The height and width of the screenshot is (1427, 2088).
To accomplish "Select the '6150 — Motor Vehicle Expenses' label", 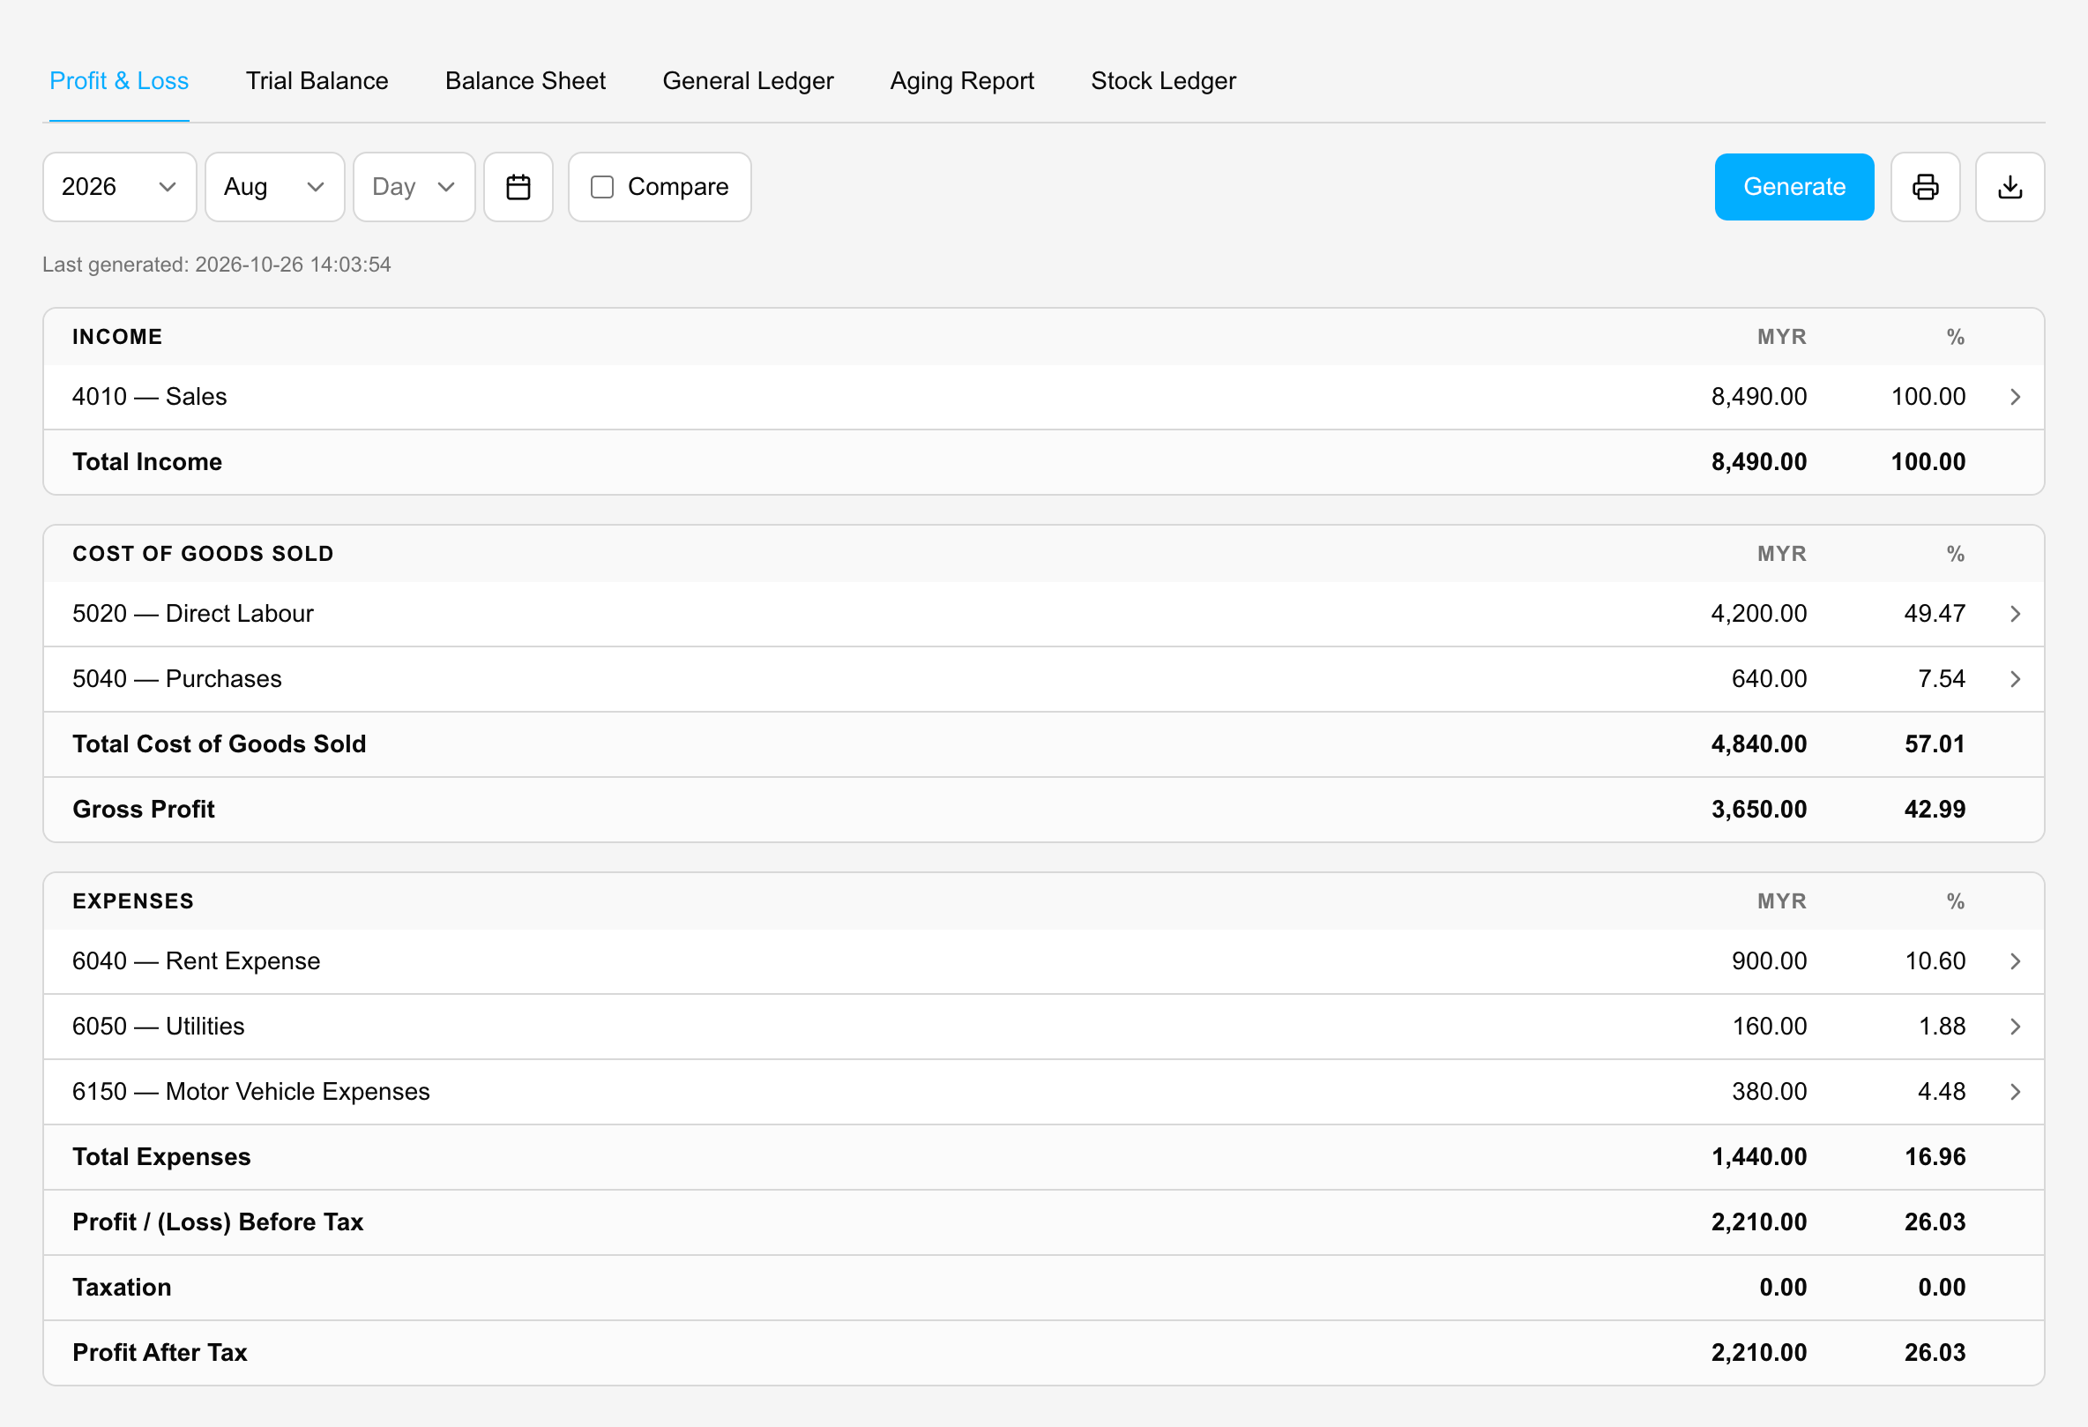I will [251, 1092].
